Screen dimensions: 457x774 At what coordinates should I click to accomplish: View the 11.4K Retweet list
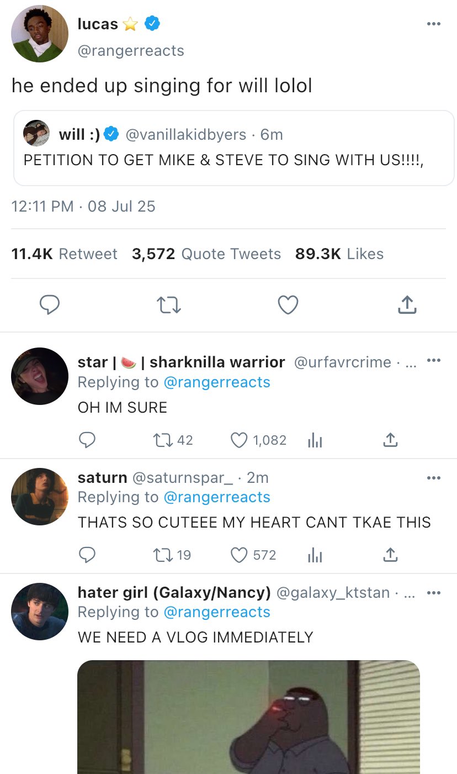[64, 254]
